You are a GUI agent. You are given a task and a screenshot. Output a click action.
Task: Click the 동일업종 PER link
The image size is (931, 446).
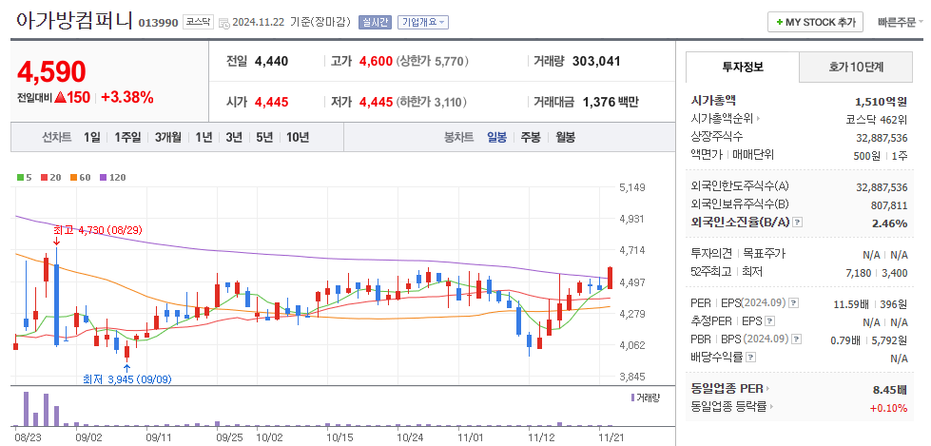[727, 390]
